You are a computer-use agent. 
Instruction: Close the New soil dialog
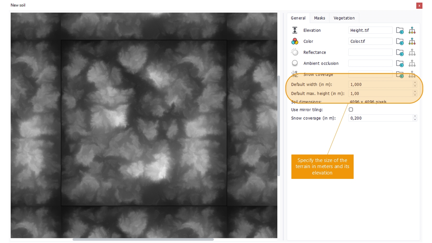pos(419,6)
